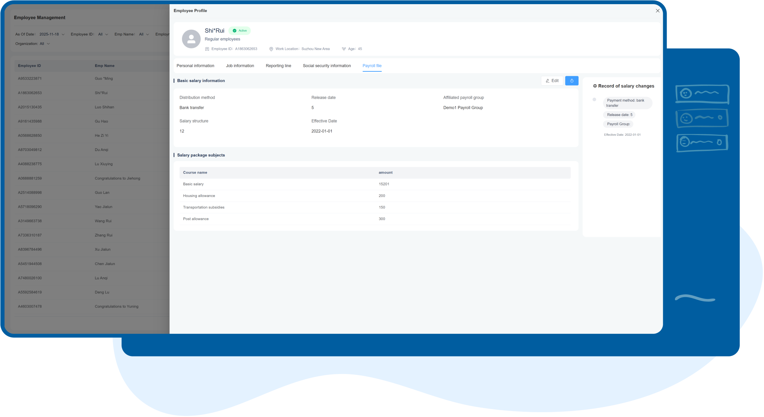Click the pencil icon on the Edit button
Screen dimensions: 764x417
click(x=547, y=80)
